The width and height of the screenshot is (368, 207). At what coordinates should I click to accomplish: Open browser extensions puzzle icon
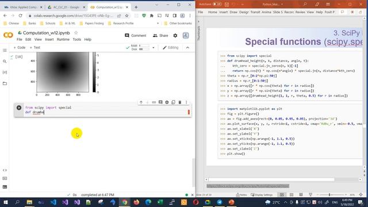pos(152,16)
